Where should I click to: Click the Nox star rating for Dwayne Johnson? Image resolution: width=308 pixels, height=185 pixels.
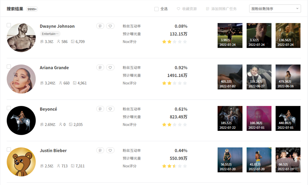(x=175, y=42)
